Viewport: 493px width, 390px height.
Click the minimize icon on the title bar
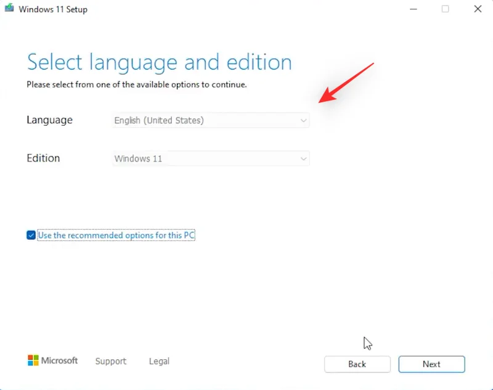(x=413, y=9)
